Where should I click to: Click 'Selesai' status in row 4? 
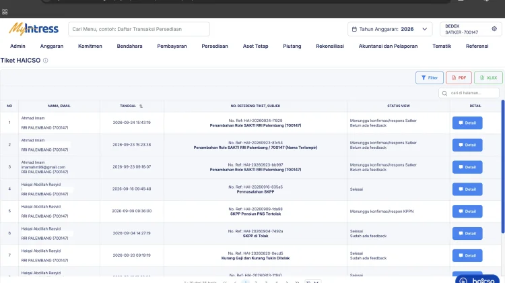[356, 189]
